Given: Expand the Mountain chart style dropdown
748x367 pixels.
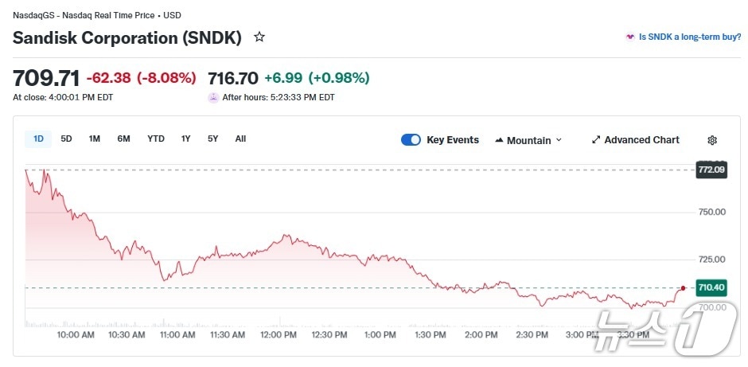Looking at the screenshot, I should [528, 140].
